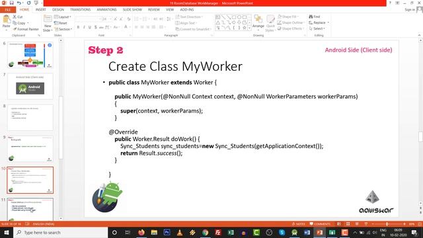Image resolution: width=423 pixels, height=238 pixels.
Task: Open the VIEW tab
Action: 170,10
